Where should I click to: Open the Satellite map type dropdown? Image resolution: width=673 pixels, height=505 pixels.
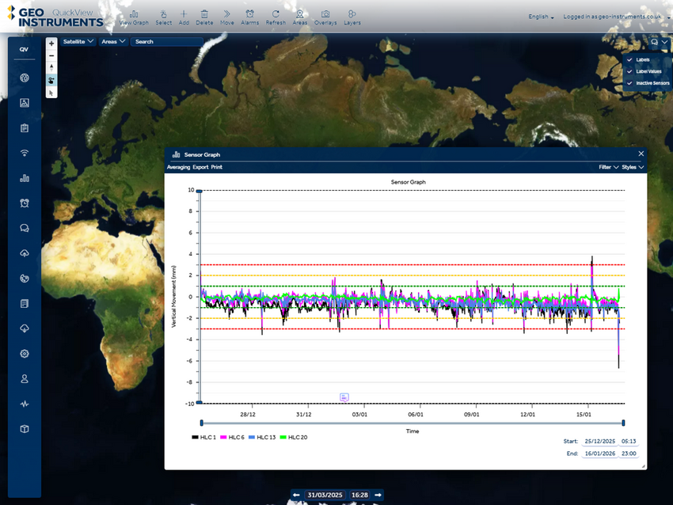[78, 41]
